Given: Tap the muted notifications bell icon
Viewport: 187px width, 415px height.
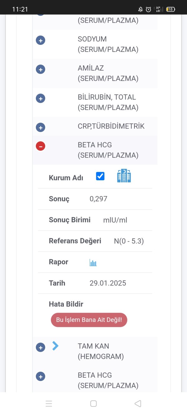Looking at the screenshot, I should click(x=141, y=9).
